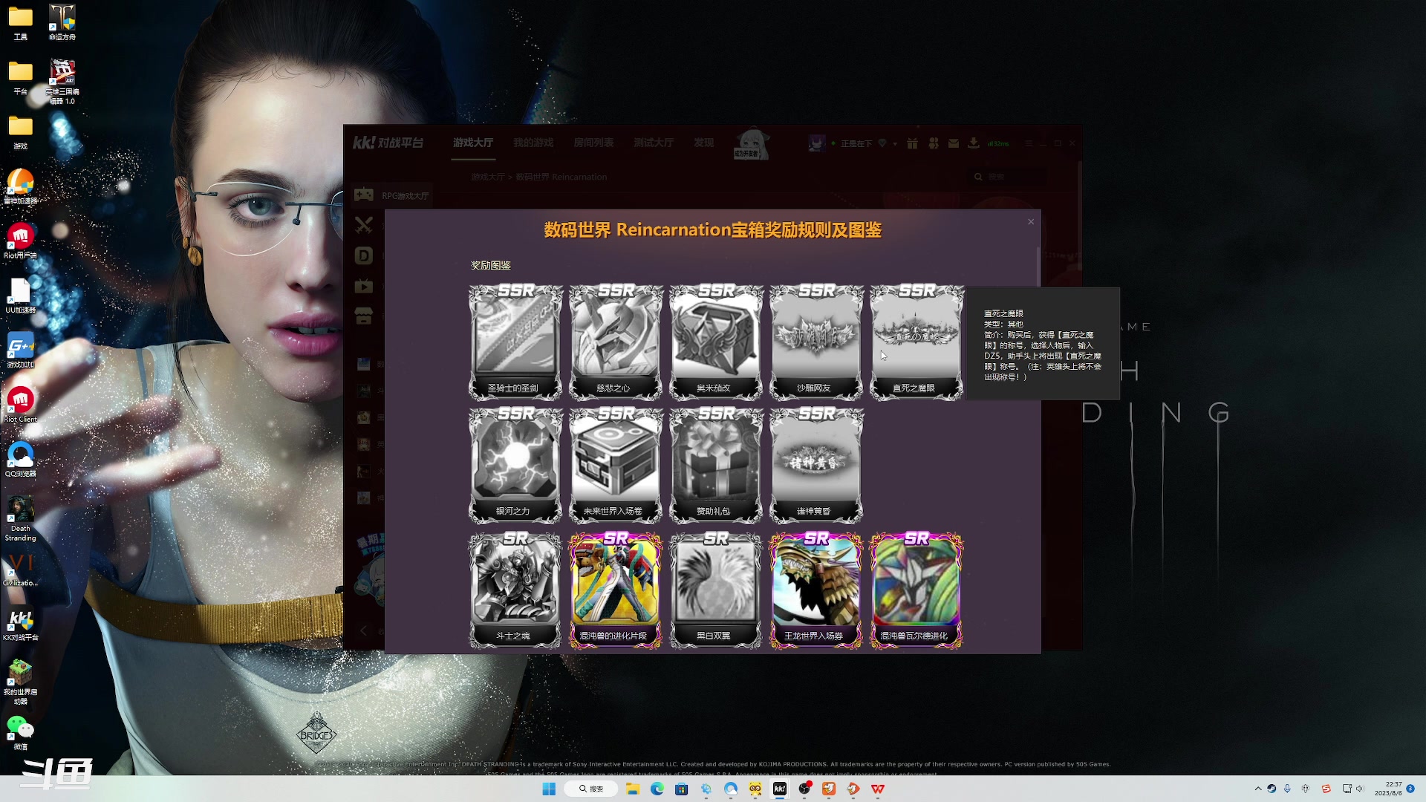The width and height of the screenshot is (1426, 802).
Task: Switch to the 游戏大厅 tab
Action: pyautogui.click(x=473, y=143)
